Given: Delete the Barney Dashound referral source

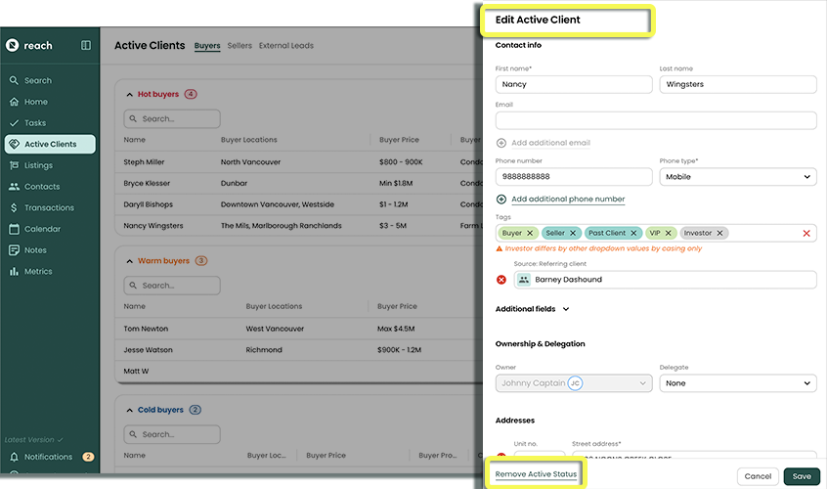Looking at the screenshot, I should pyautogui.click(x=501, y=280).
